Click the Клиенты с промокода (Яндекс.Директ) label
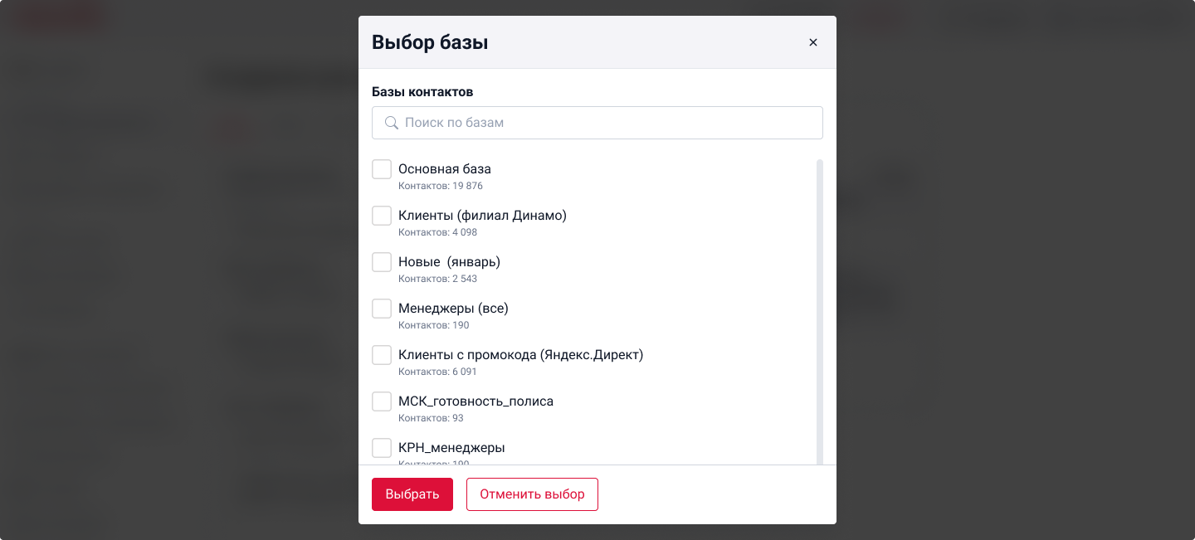This screenshot has height=540, width=1195. pos(520,355)
